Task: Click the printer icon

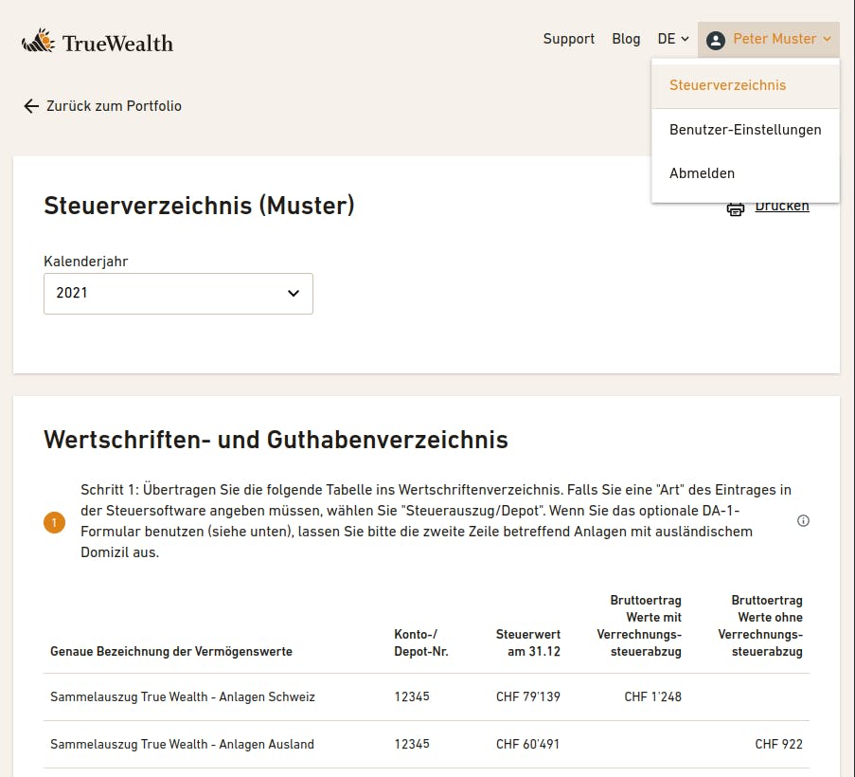Action: point(735,209)
